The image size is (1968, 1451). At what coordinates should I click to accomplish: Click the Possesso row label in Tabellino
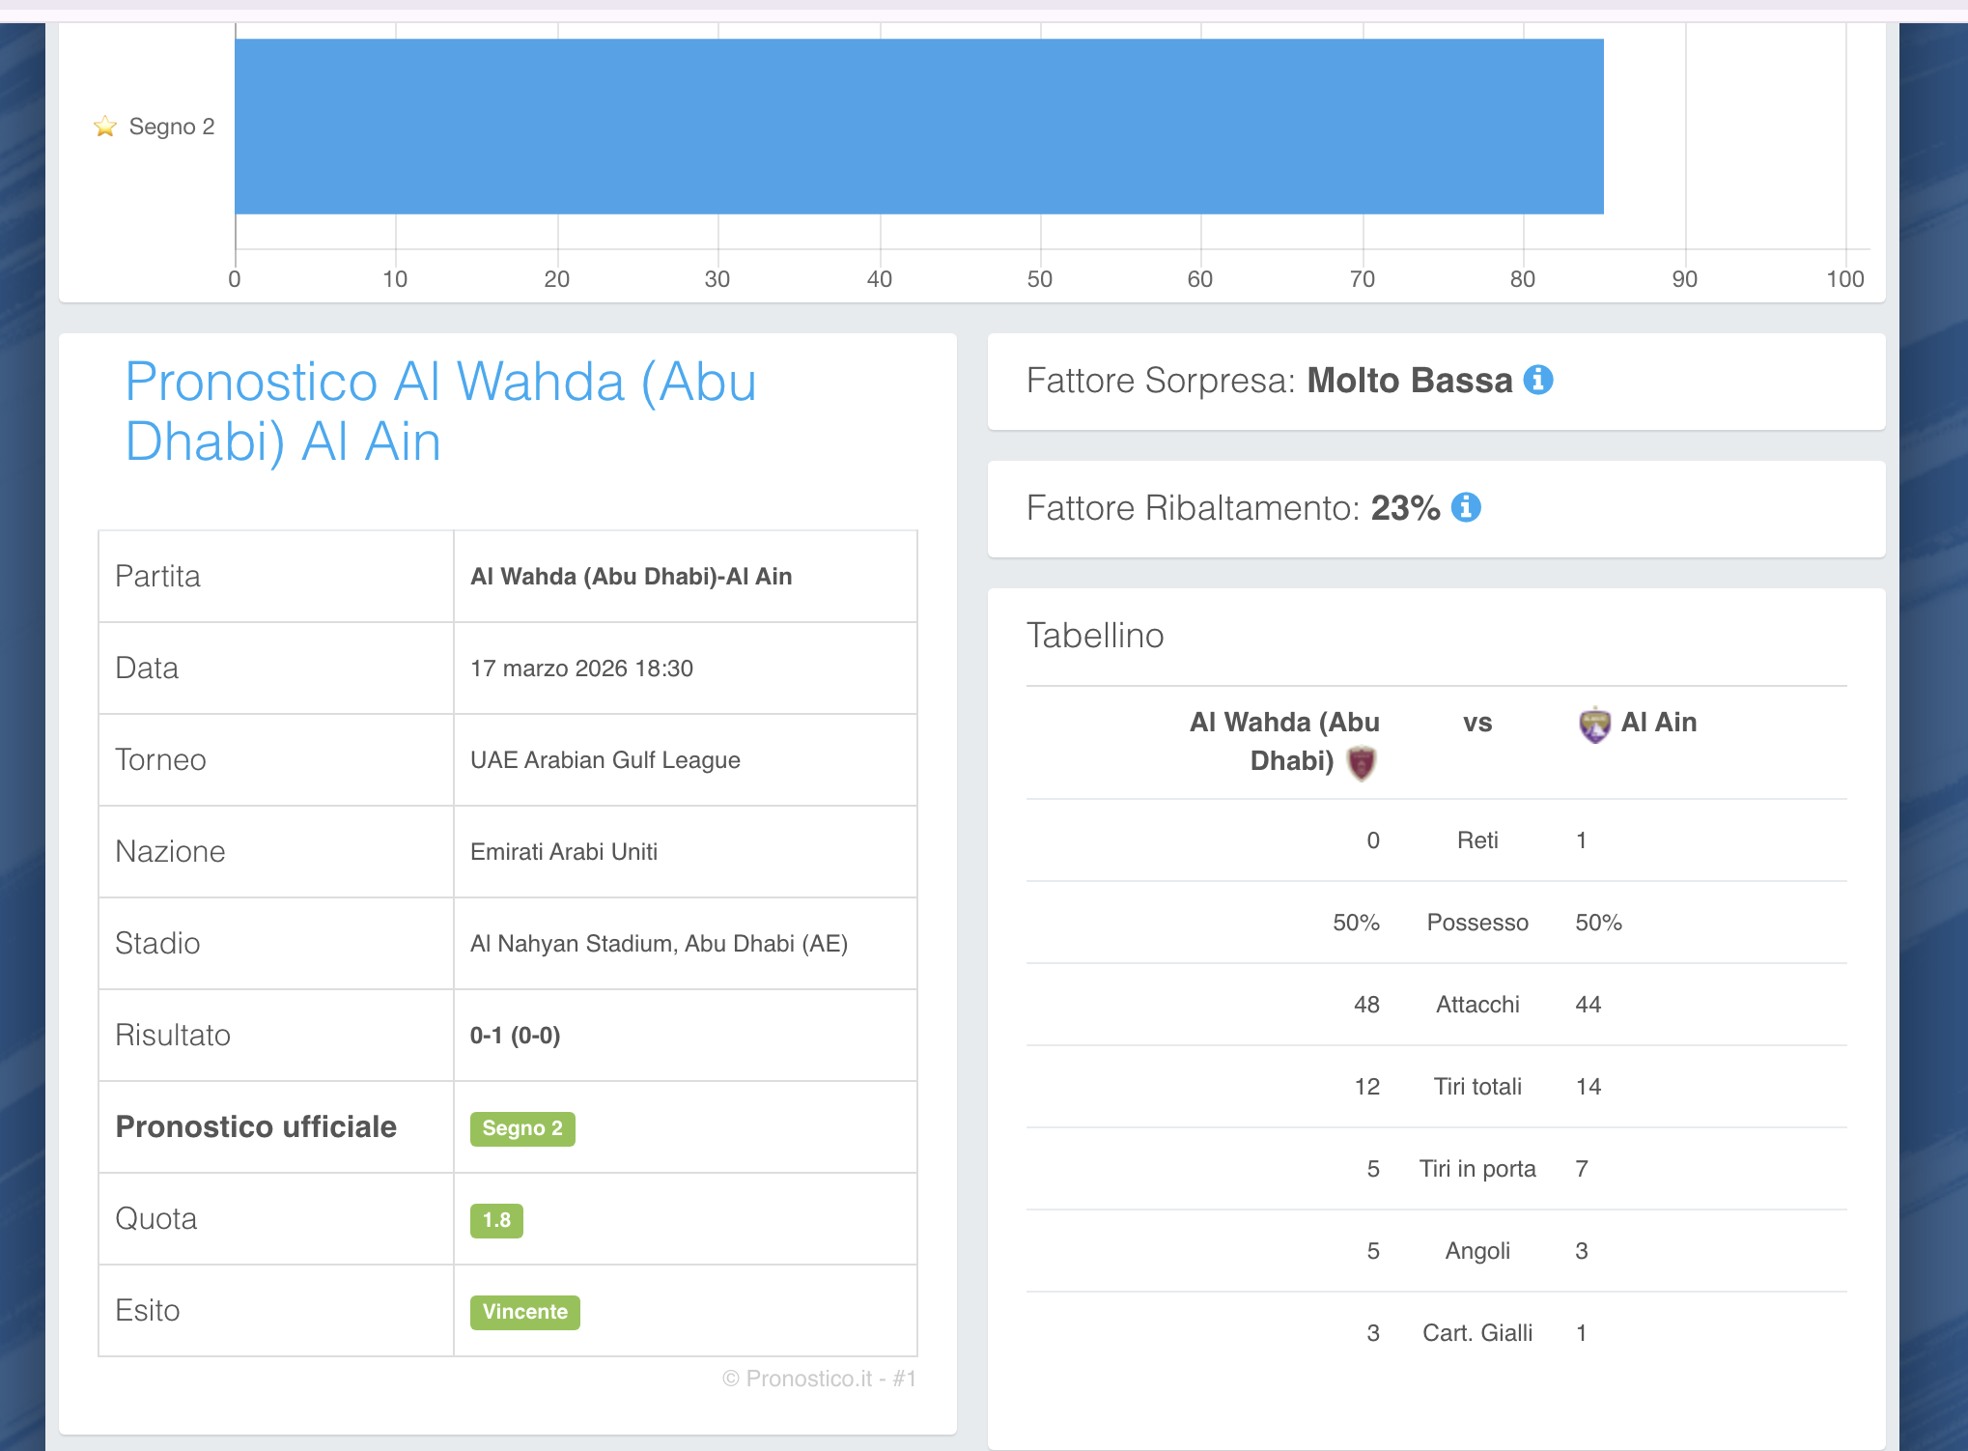1476,923
